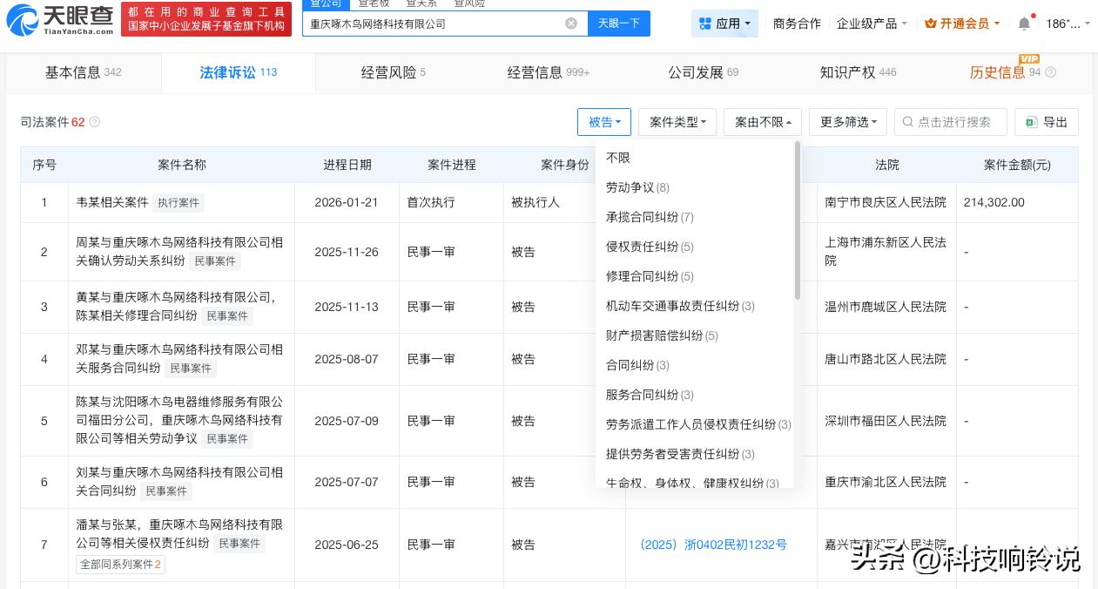Click the 天眼一下 search button
Screen dimensions: 1098x589
(619, 24)
